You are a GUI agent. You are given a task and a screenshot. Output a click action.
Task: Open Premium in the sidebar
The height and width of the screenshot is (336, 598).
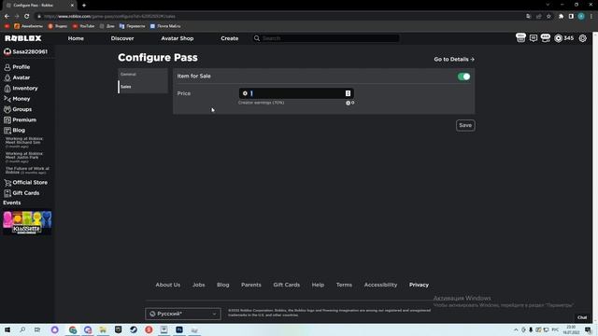[20, 120]
